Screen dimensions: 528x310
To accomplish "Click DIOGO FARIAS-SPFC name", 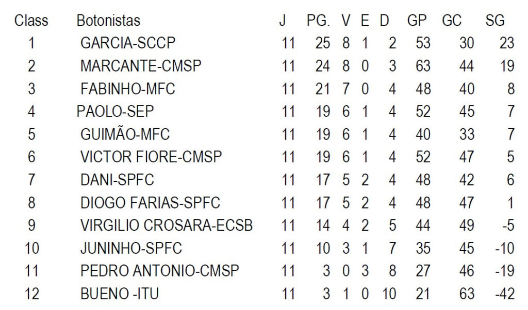I will coord(150,203).
